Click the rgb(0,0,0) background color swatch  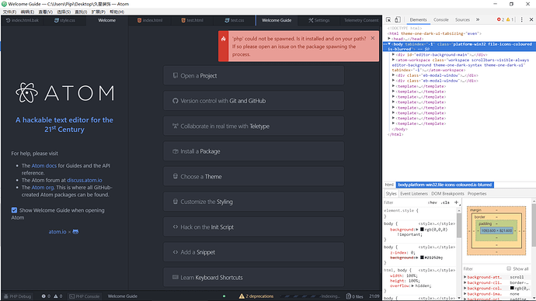(422, 230)
